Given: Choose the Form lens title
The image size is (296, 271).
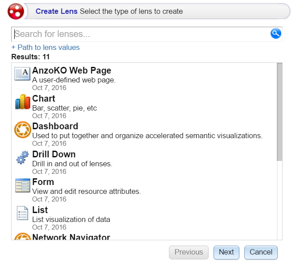Looking at the screenshot, I should [x=43, y=182].
